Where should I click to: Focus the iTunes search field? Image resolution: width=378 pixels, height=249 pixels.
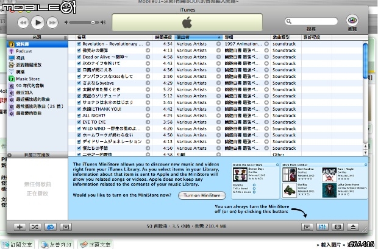click(311, 21)
